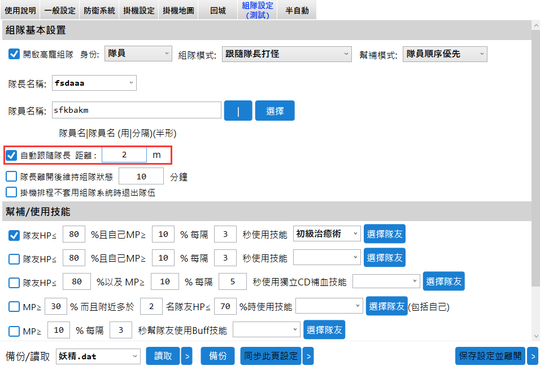Open the 防衛系統 tab
The image size is (540, 370).
pyautogui.click(x=99, y=10)
